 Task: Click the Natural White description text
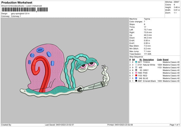(x=149, y=65)
